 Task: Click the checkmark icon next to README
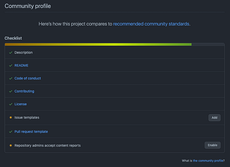pyautogui.click(x=11, y=65)
